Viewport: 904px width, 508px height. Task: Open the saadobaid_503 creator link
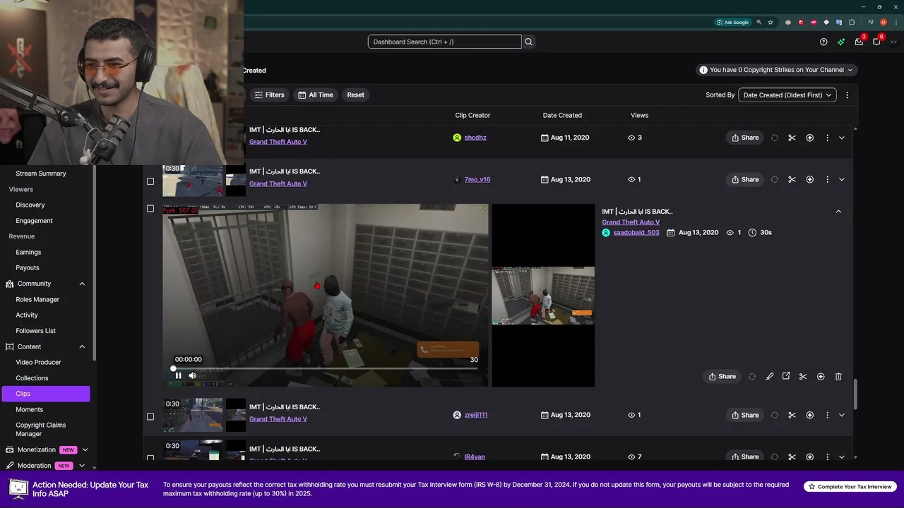click(x=636, y=232)
